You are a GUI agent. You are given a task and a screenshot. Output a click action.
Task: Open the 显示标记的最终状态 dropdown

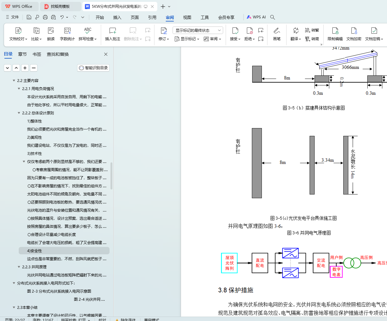click(x=198, y=30)
